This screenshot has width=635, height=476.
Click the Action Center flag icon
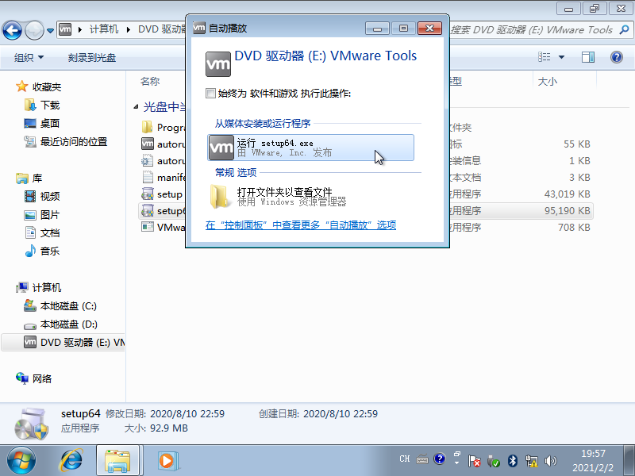point(474,461)
